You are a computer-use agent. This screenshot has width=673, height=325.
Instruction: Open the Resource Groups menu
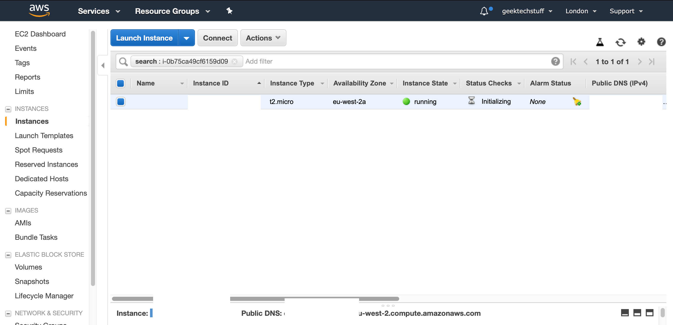click(x=172, y=11)
